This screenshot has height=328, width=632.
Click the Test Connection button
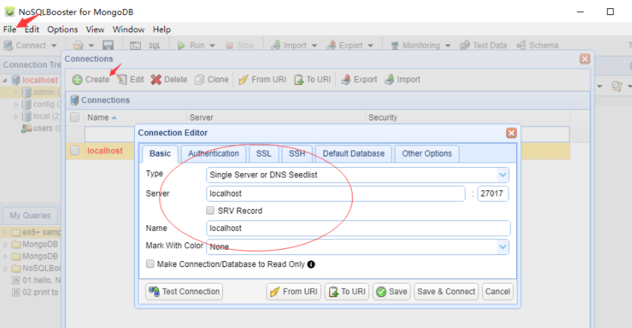point(184,291)
